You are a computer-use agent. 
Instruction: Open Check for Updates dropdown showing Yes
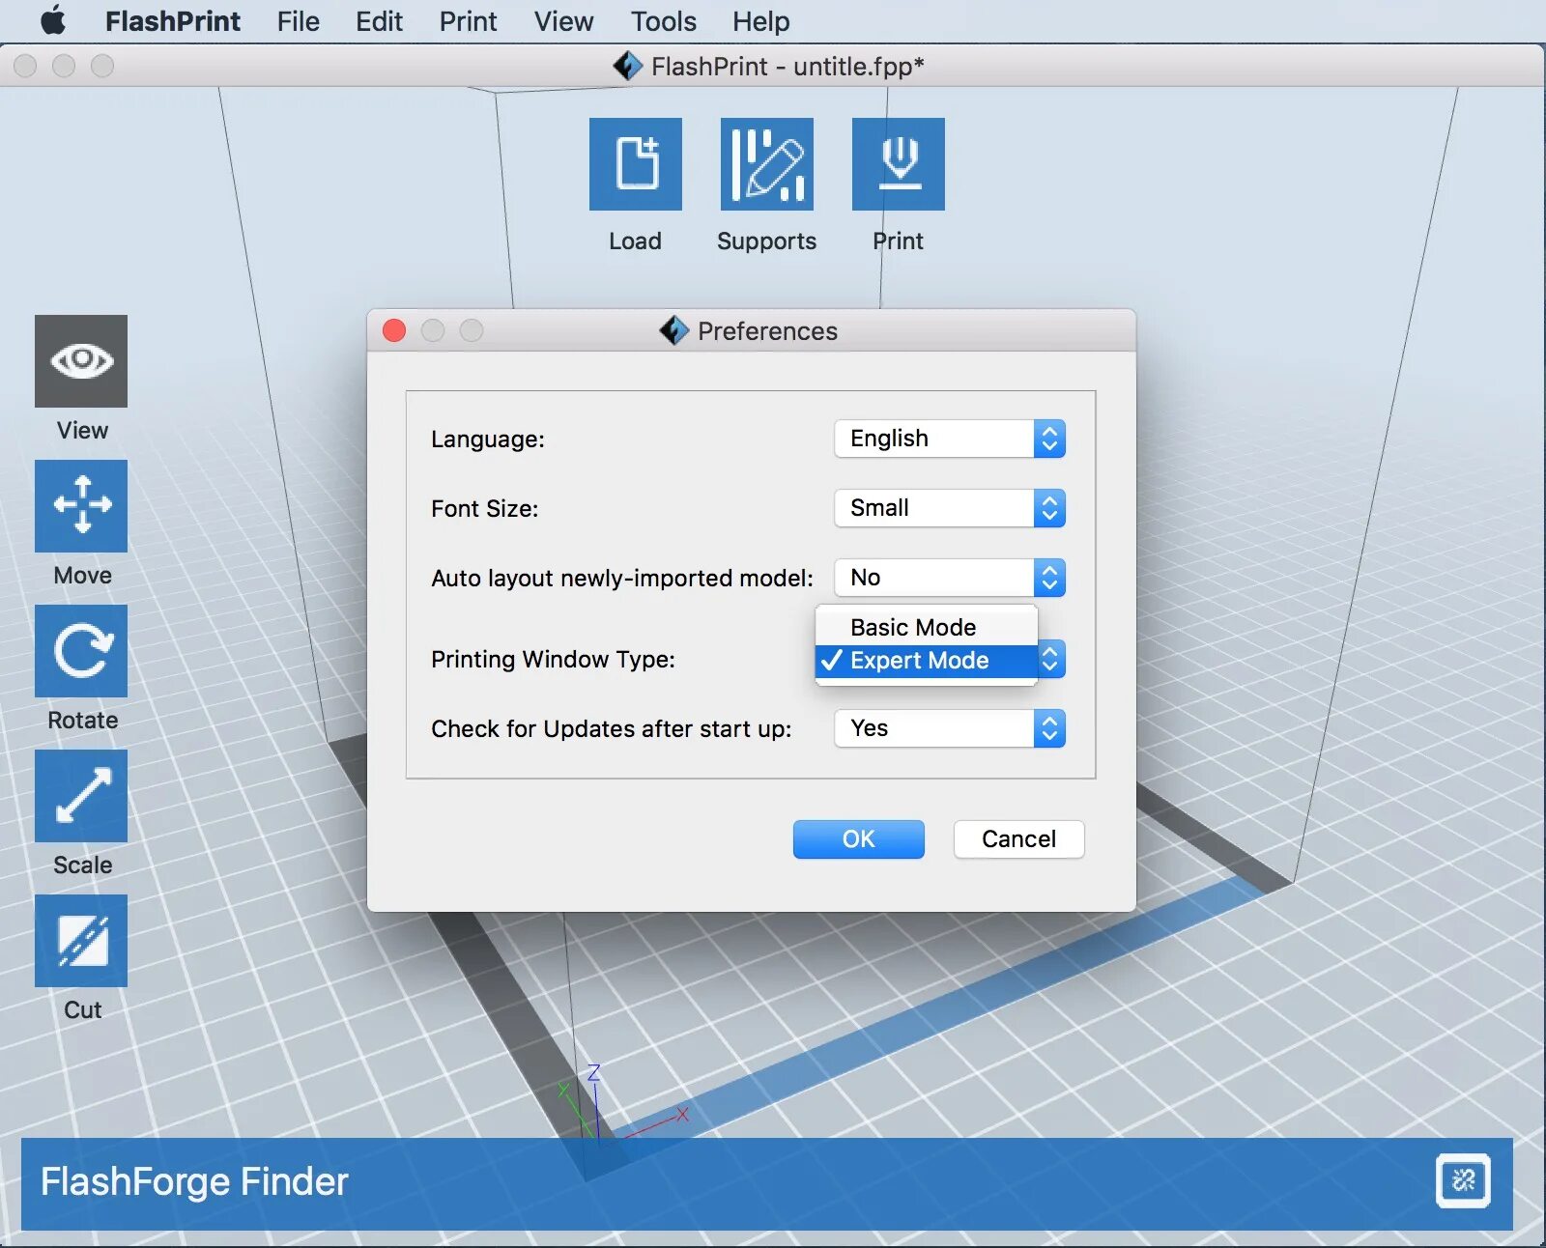click(950, 728)
